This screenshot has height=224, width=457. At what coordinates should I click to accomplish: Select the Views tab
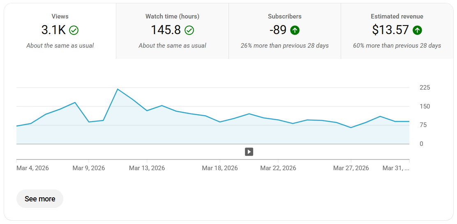point(60,31)
